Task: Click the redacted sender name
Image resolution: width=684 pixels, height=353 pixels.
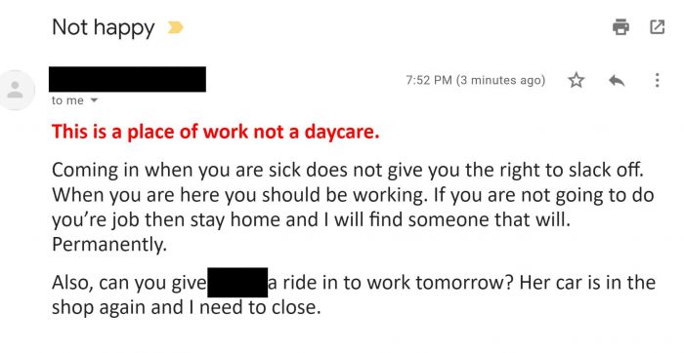Action: (127, 79)
